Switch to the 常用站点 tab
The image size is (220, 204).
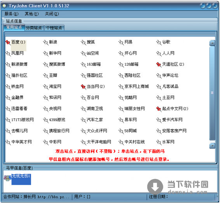(x=14, y=27)
